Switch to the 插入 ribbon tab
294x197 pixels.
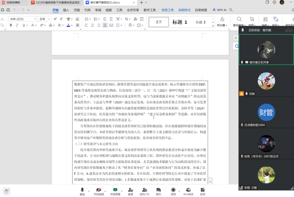pyautogui.click(x=67, y=9)
